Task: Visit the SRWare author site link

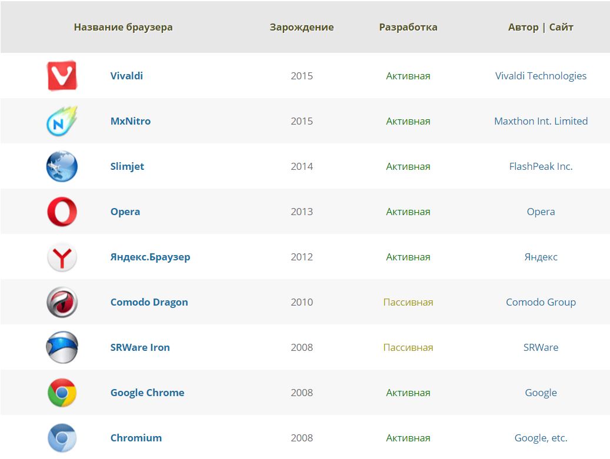Action: pos(541,347)
